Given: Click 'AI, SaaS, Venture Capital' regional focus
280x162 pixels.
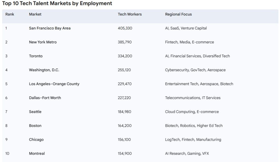Looking at the screenshot, I should pyautogui.click(x=186, y=28).
